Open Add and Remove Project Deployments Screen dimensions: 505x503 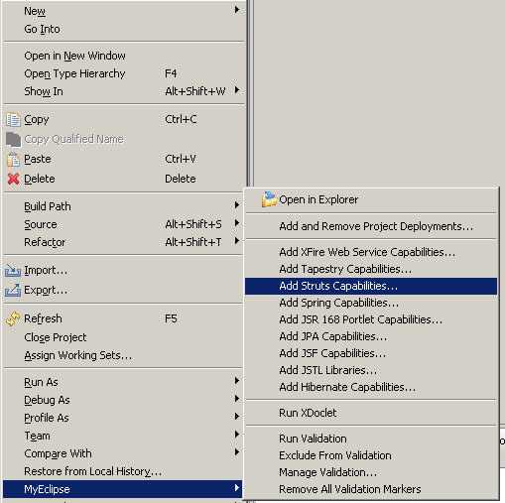pos(371,226)
